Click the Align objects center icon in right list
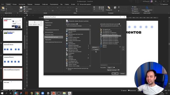This screenshot has height=95, width=170. click(101, 44)
